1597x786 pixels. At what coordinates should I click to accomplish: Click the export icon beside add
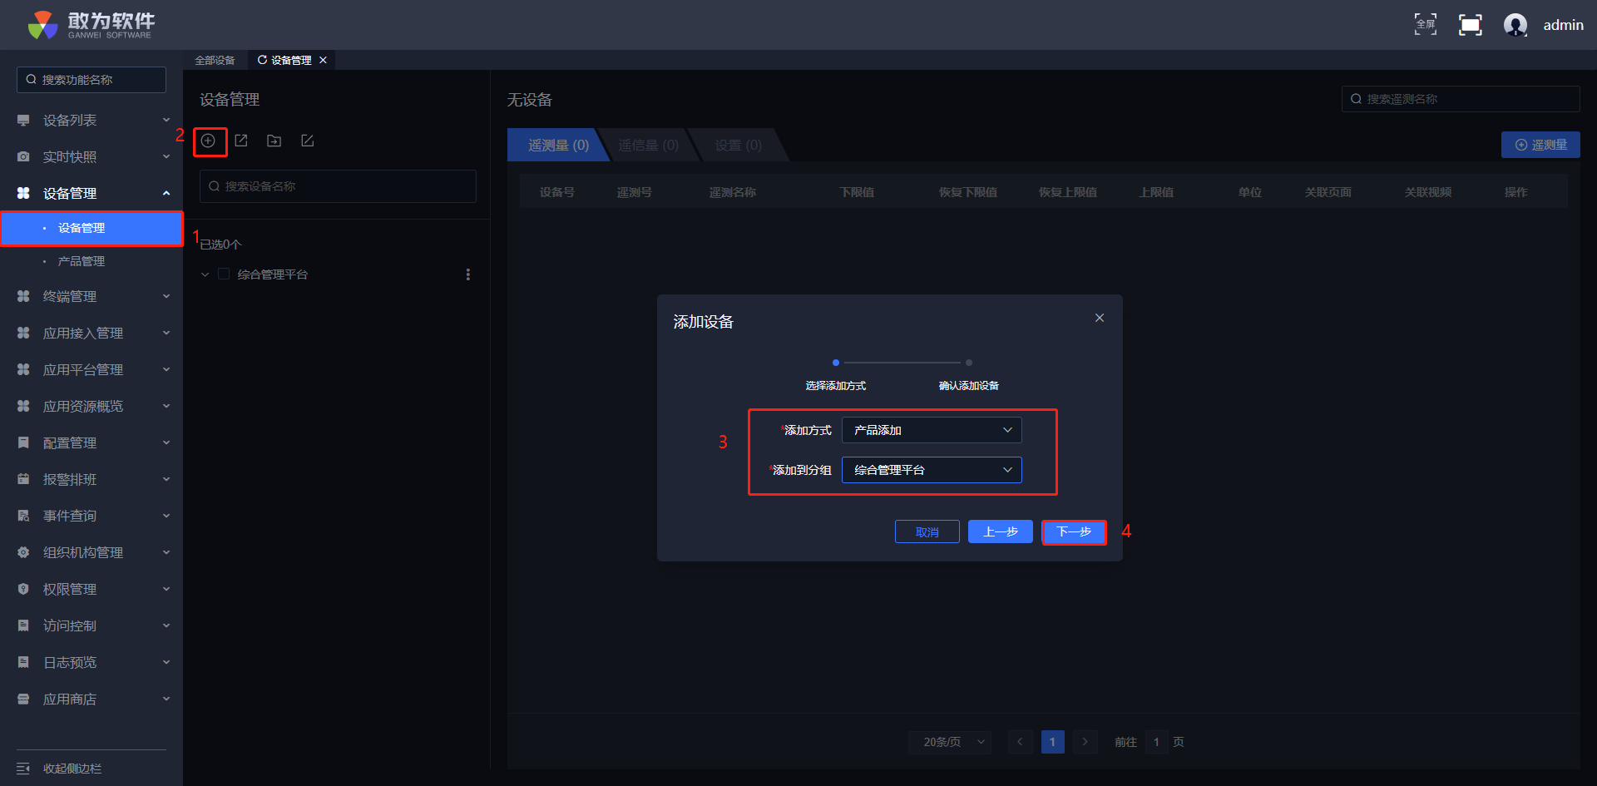tap(241, 141)
